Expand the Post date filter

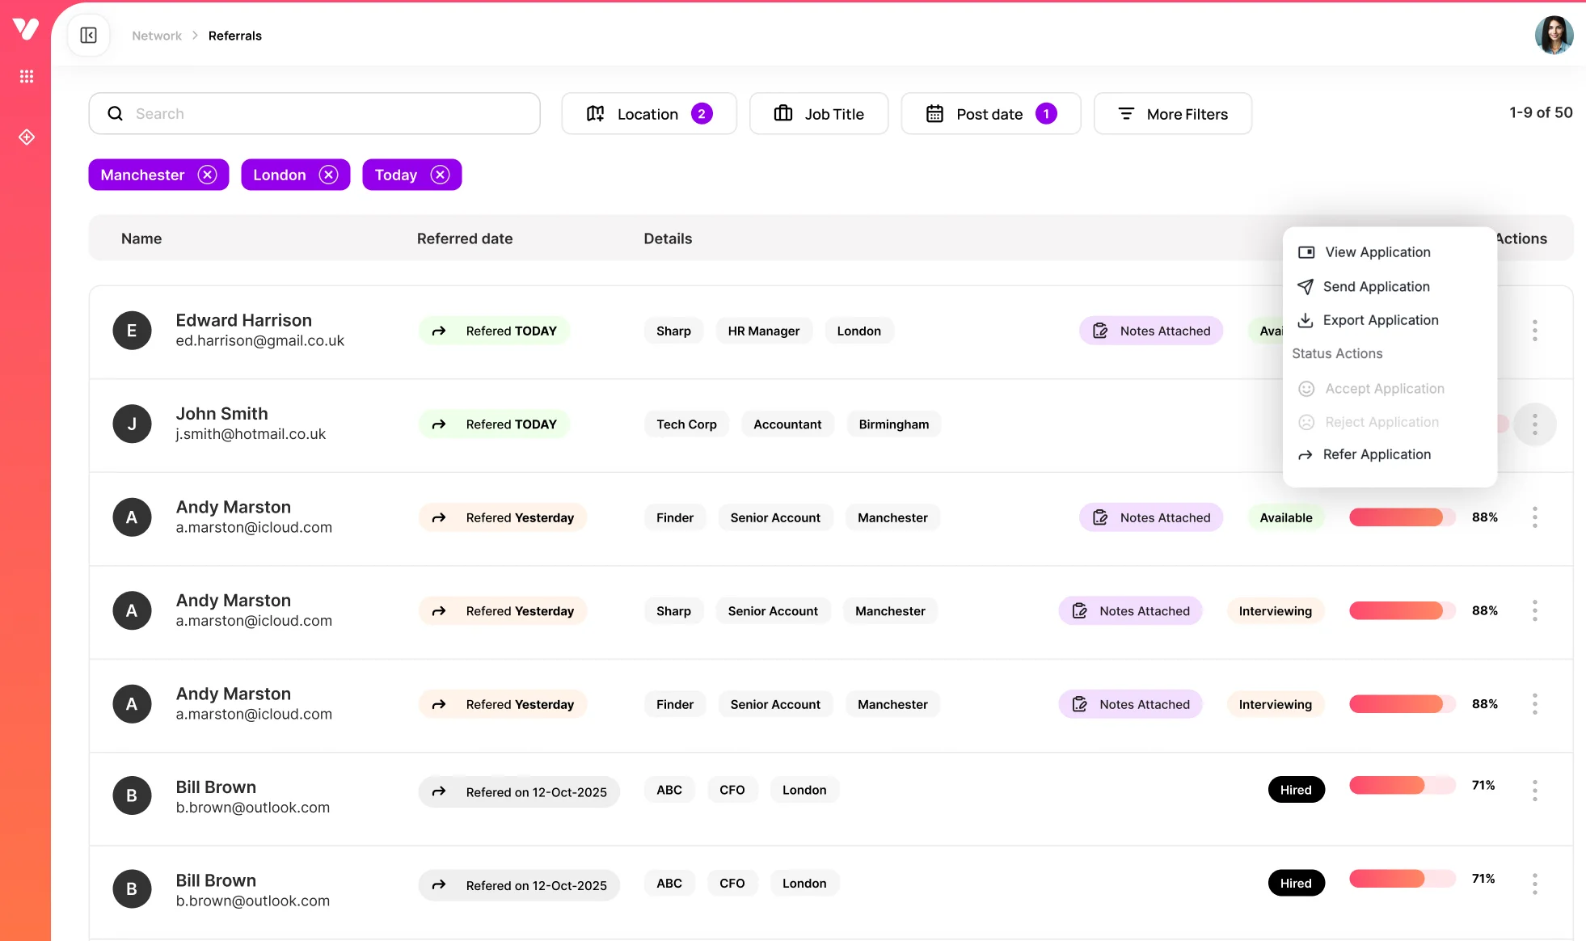[990, 114]
